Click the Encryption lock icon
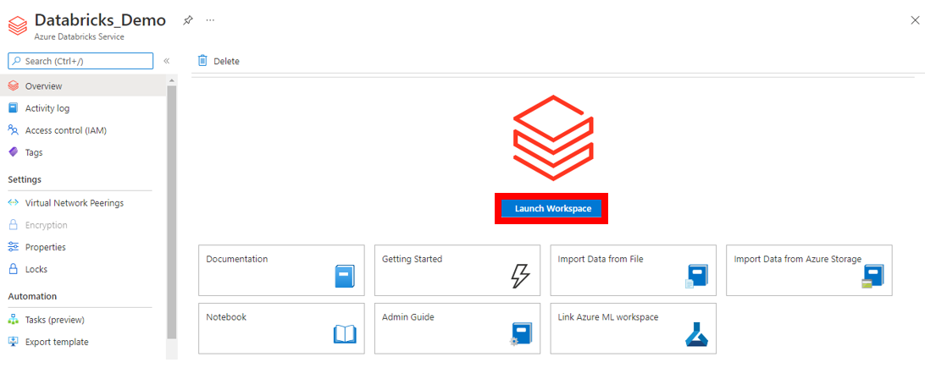The width and height of the screenshot is (925, 390). 13,224
